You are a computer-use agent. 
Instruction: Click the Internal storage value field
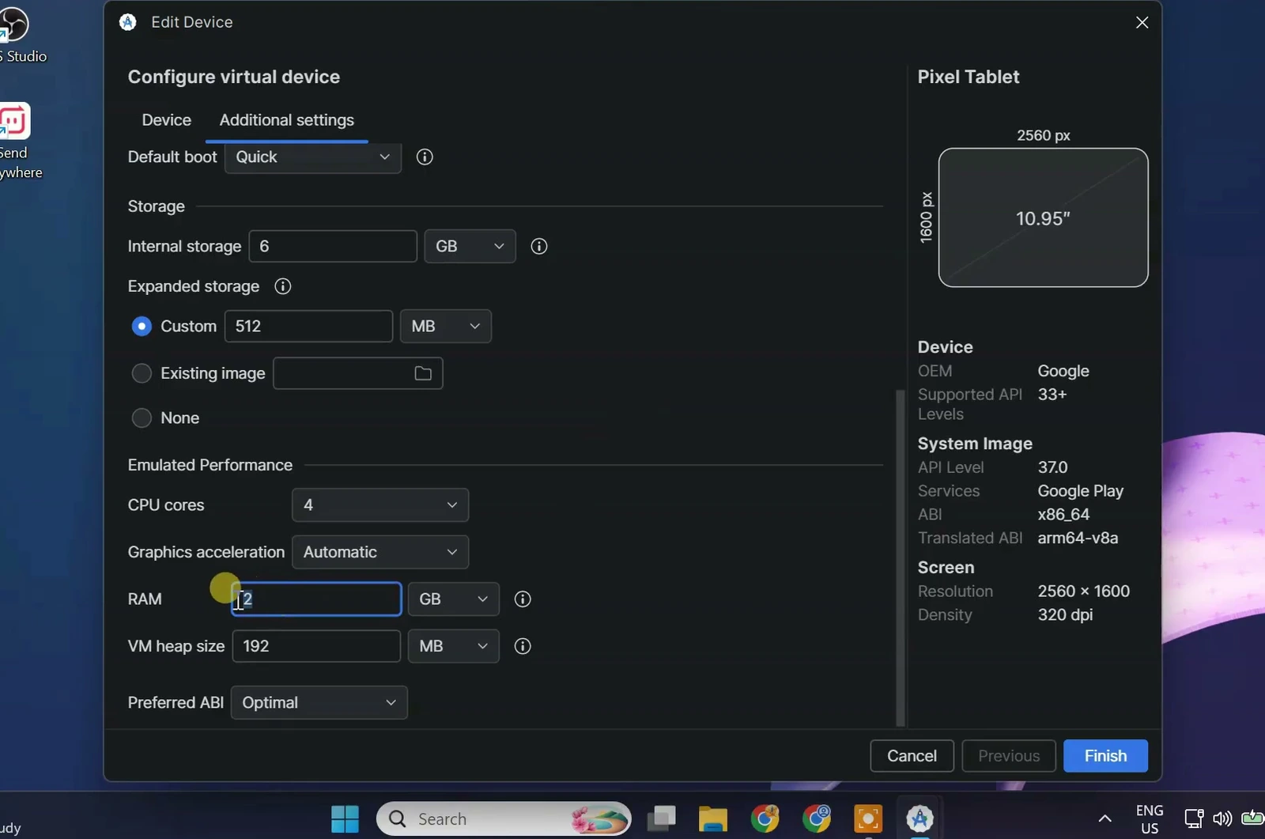pos(333,247)
